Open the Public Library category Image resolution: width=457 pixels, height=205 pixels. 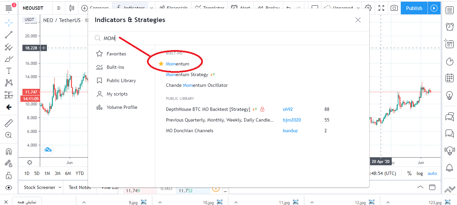tap(116, 80)
